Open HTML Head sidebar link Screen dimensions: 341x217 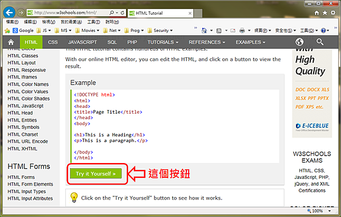click(20, 113)
